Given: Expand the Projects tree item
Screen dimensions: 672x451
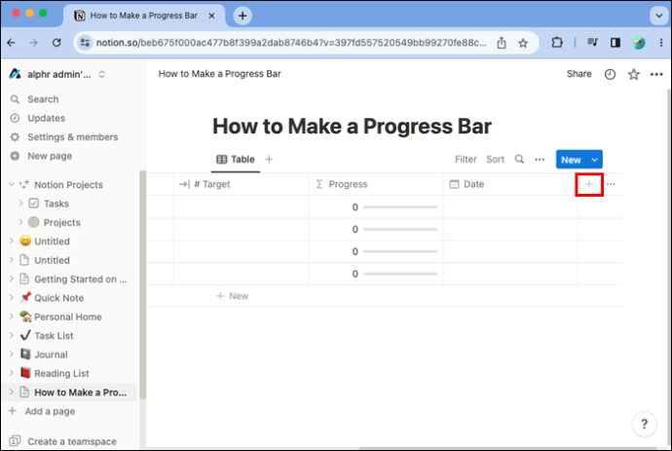Looking at the screenshot, I should click(20, 222).
